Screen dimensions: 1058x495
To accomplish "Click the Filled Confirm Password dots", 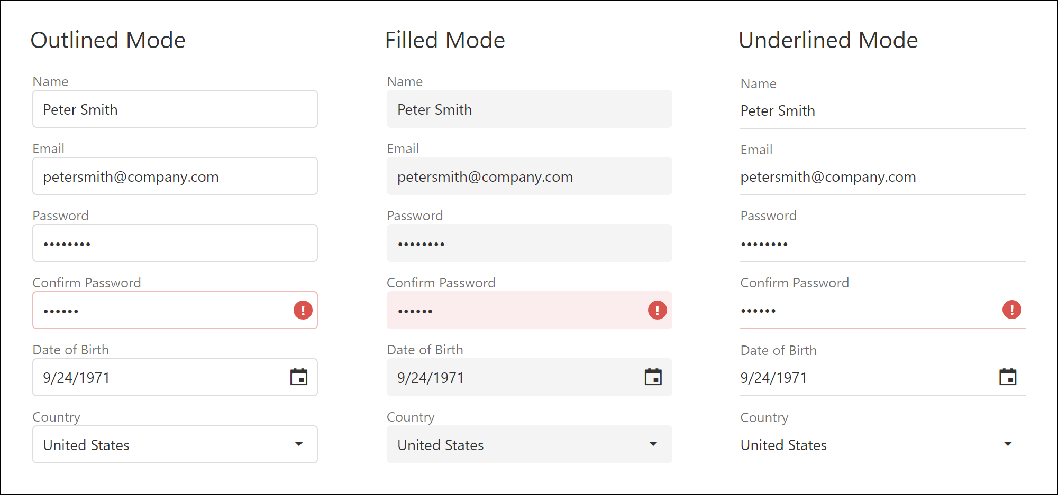I will [x=415, y=311].
